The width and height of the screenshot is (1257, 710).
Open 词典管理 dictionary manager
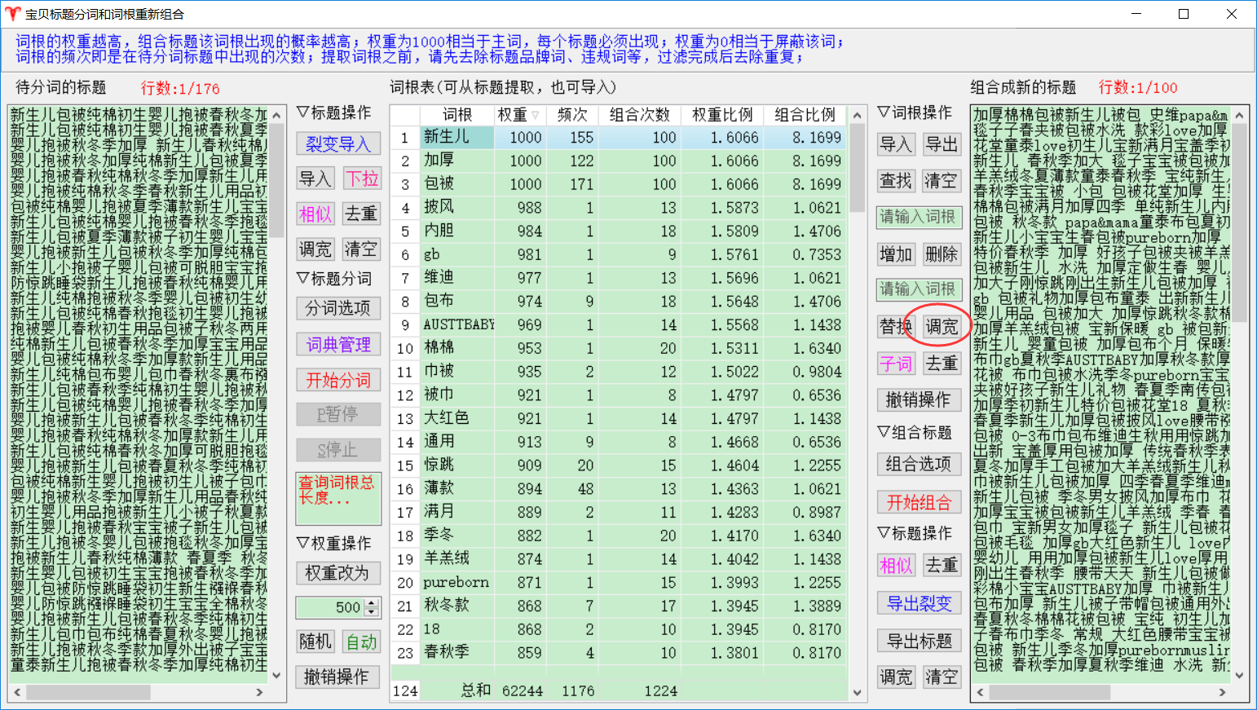(337, 344)
